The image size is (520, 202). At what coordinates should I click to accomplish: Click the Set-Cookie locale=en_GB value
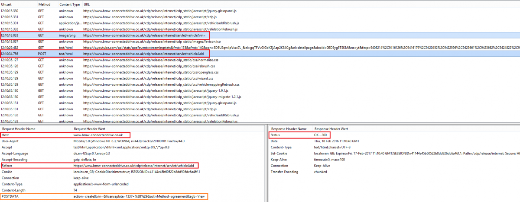click(x=416, y=154)
